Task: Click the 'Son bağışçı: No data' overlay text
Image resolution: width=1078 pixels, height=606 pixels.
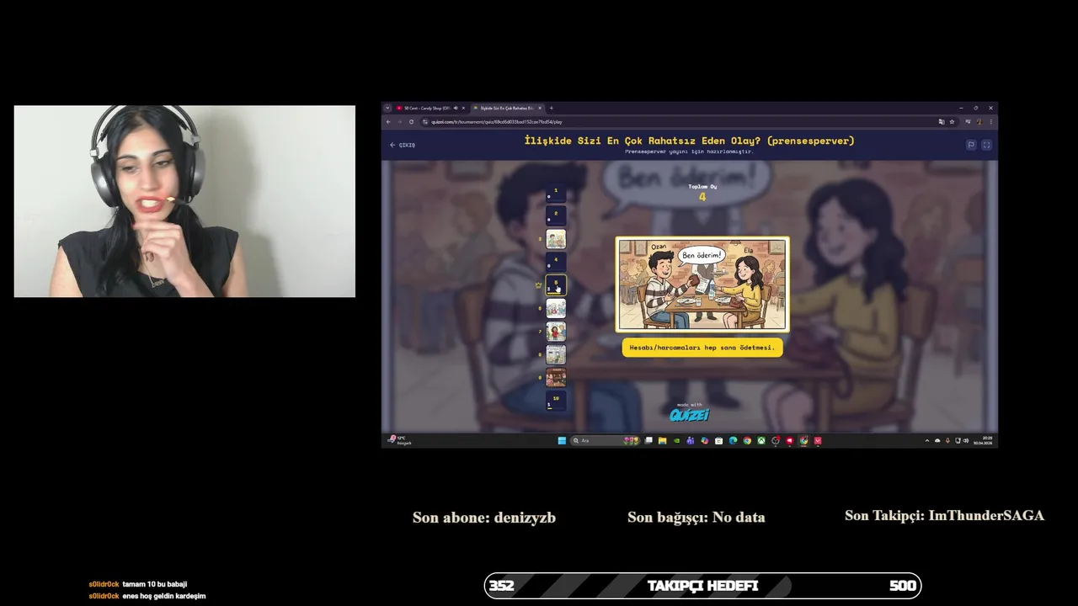Action: point(696,518)
